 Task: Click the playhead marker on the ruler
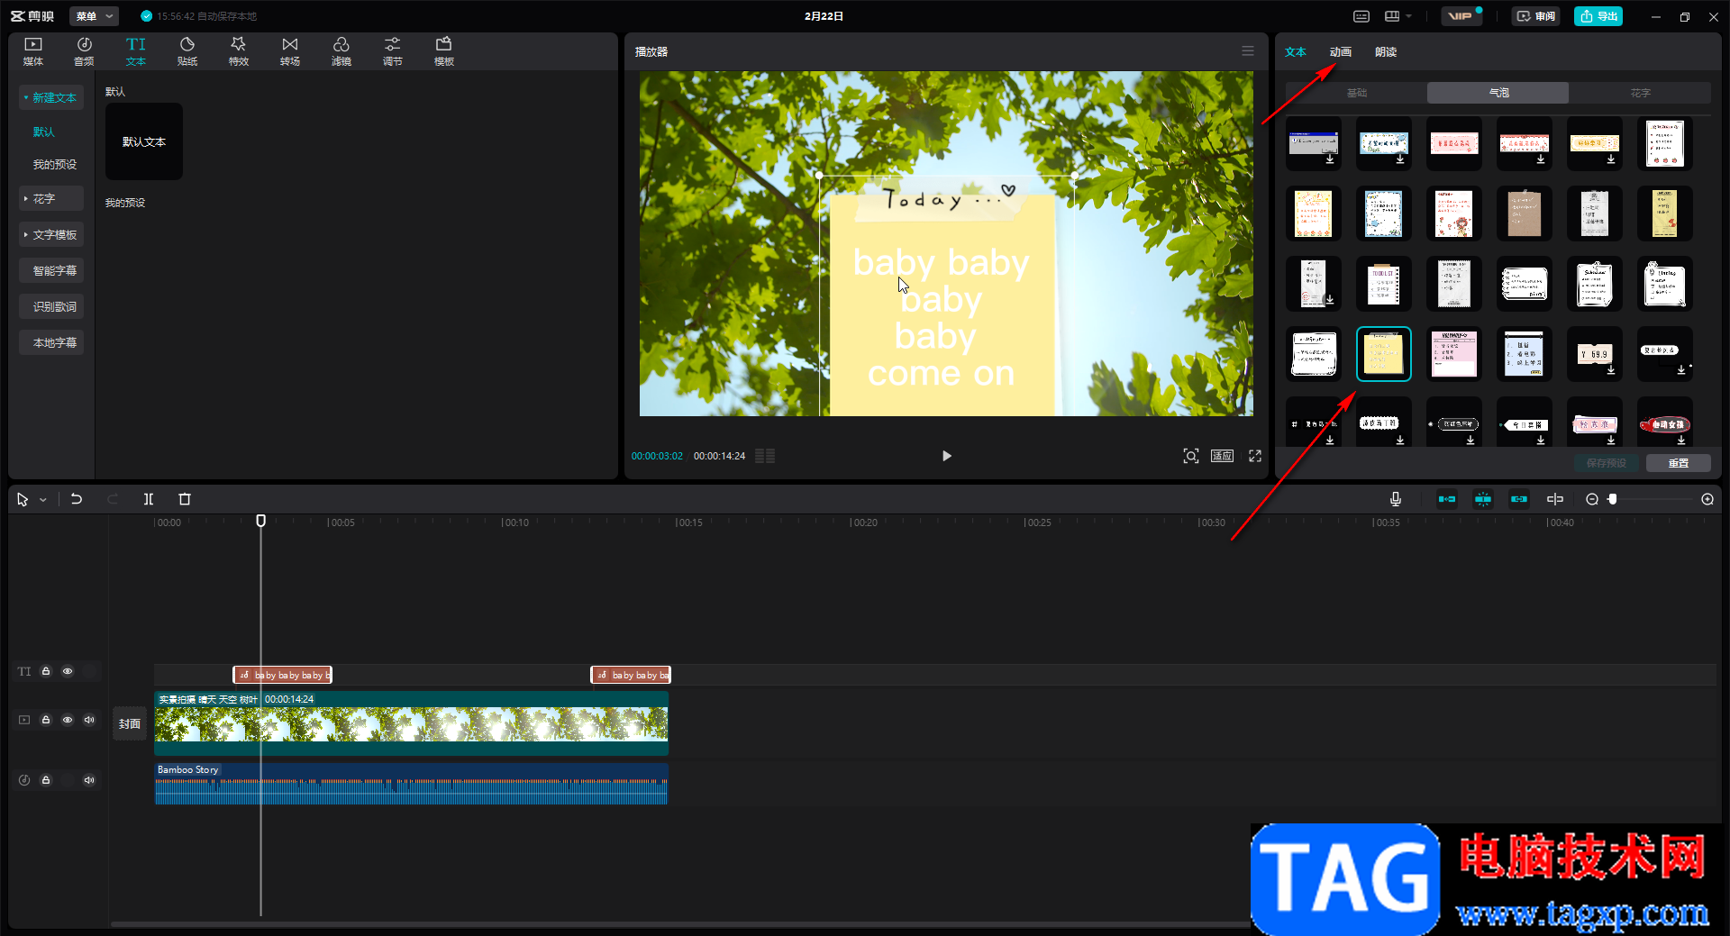(261, 521)
